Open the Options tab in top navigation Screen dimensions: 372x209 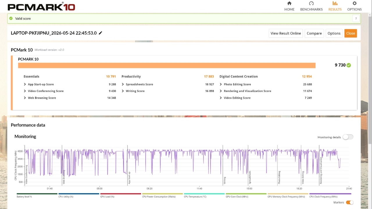pyautogui.click(x=354, y=6)
